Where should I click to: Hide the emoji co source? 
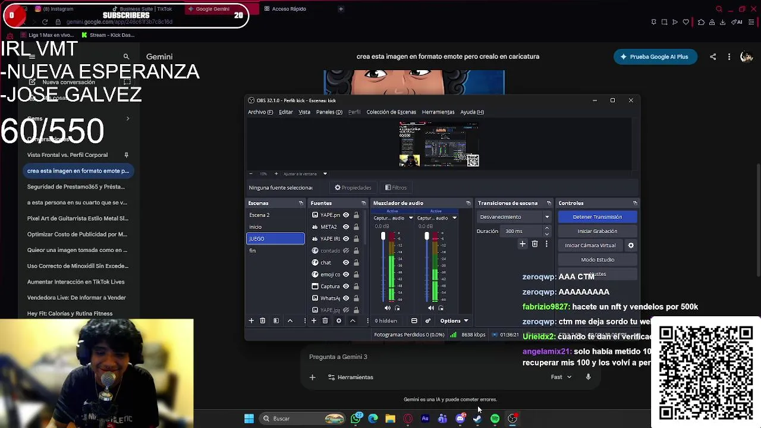pyautogui.click(x=346, y=275)
